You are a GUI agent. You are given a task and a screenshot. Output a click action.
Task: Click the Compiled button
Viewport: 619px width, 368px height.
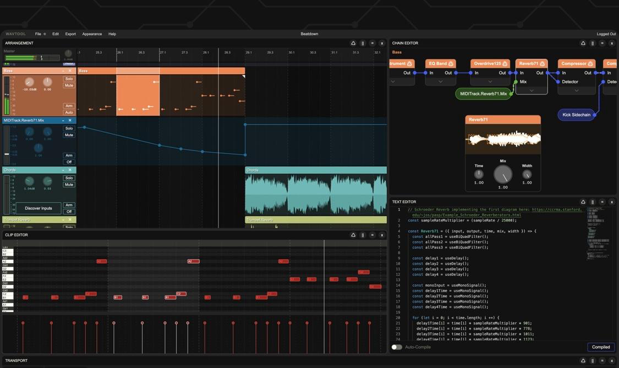601,347
